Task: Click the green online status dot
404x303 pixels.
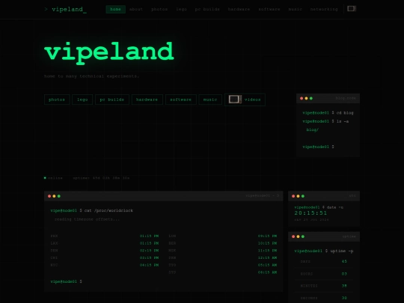Action: 45,178
